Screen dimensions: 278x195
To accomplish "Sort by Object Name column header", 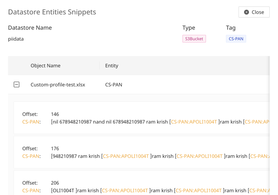I will [x=45, y=65].
